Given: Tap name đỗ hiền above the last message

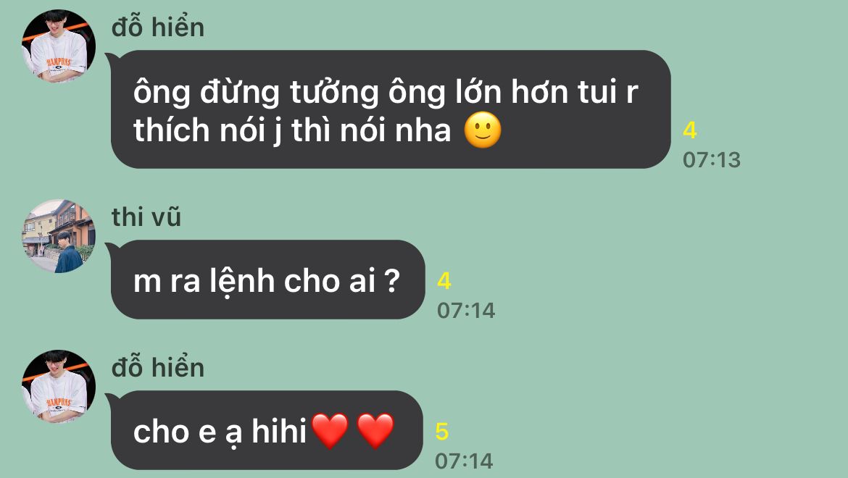Looking at the screenshot, I should click(x=158, y=367).
